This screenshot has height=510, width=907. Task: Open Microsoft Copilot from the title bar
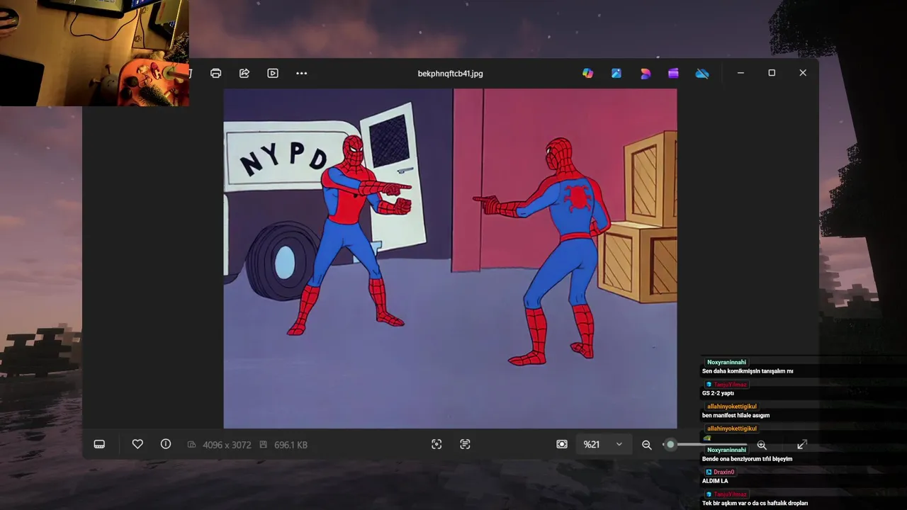pos(588,73)
